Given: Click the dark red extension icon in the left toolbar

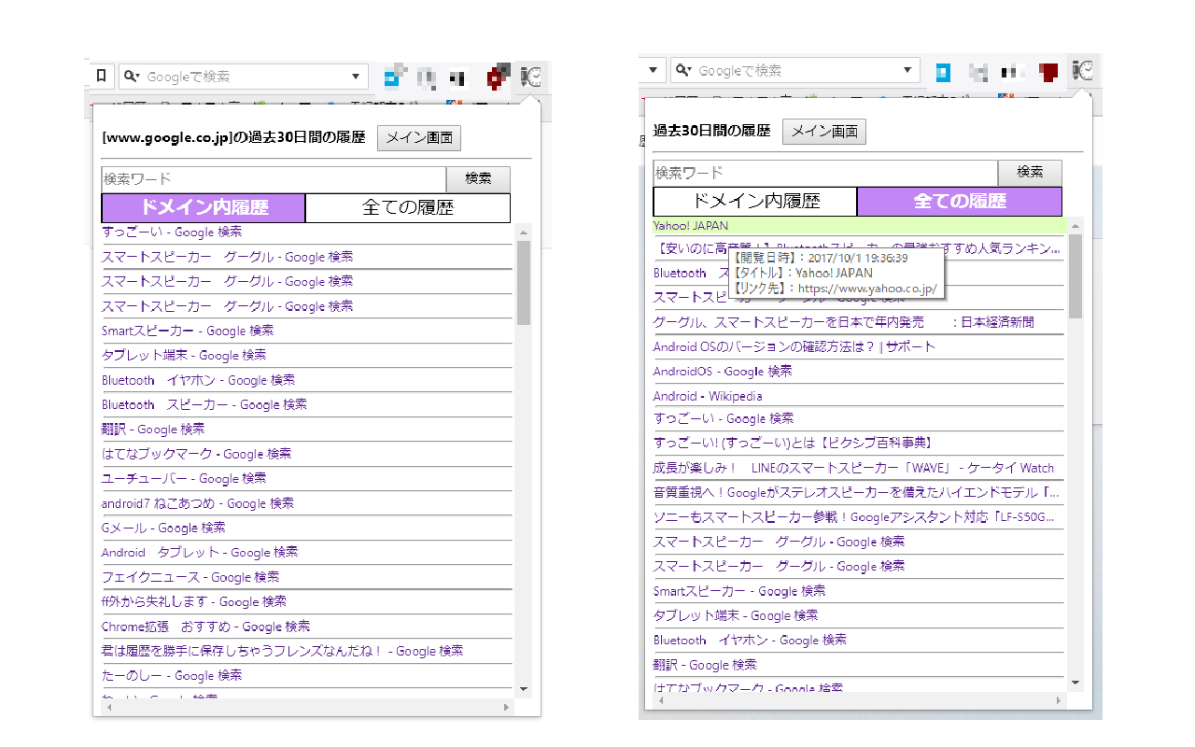Looking at the screenshot, I should point(498,77).
